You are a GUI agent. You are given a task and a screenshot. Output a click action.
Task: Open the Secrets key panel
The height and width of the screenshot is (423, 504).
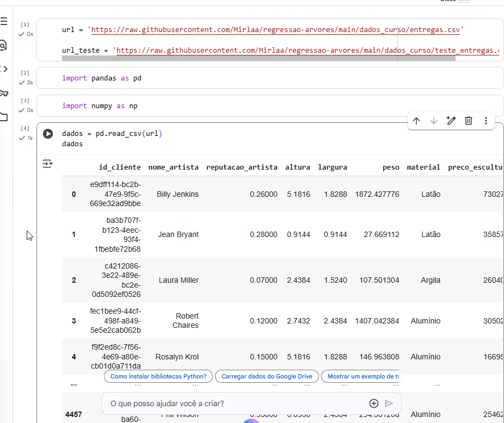(x=4, y=92)
